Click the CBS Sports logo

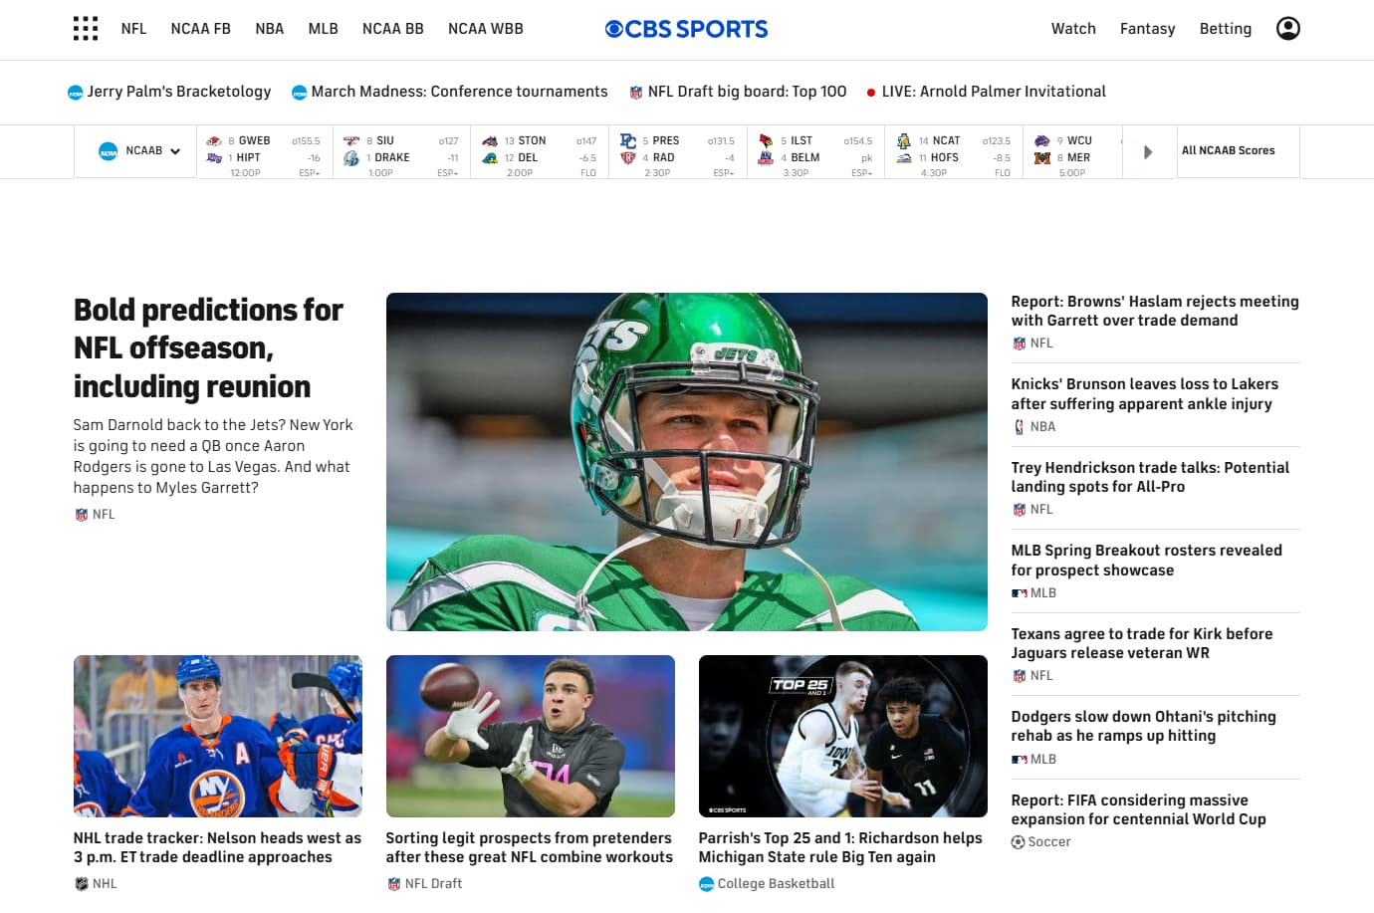click(686, 29)
